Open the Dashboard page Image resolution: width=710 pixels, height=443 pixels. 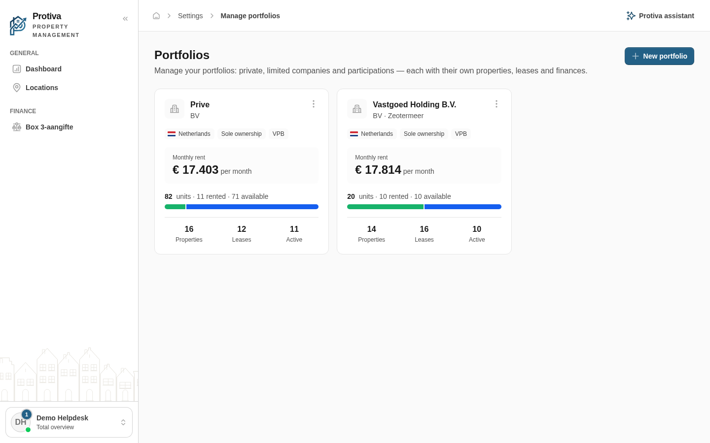69,69
